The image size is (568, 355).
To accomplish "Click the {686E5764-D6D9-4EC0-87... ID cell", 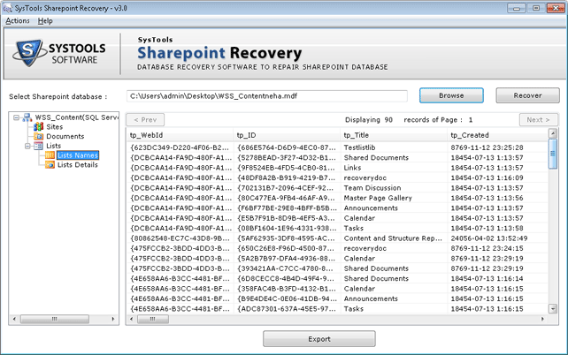I will click(286, 147).
